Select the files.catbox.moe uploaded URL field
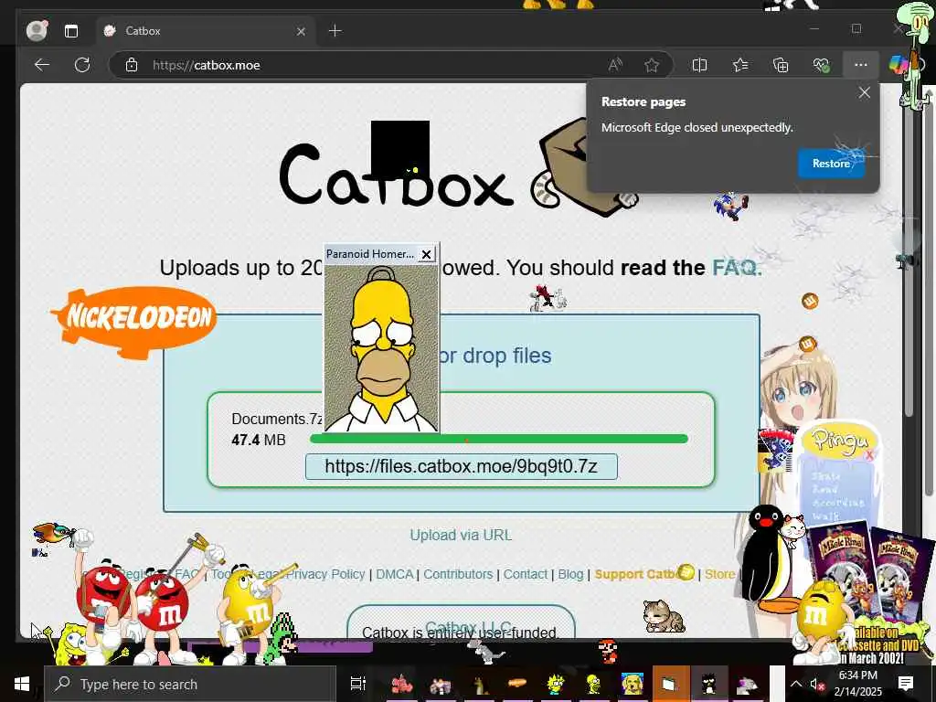Image resolution: width=936 pixels, height=702 pixels. (x=462, y=466)
